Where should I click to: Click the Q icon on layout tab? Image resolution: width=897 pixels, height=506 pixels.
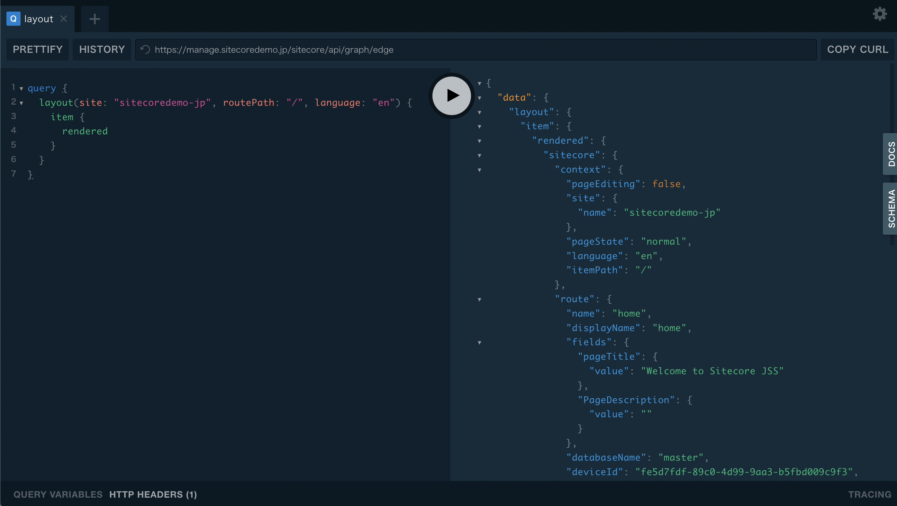[x=14, y=19]
